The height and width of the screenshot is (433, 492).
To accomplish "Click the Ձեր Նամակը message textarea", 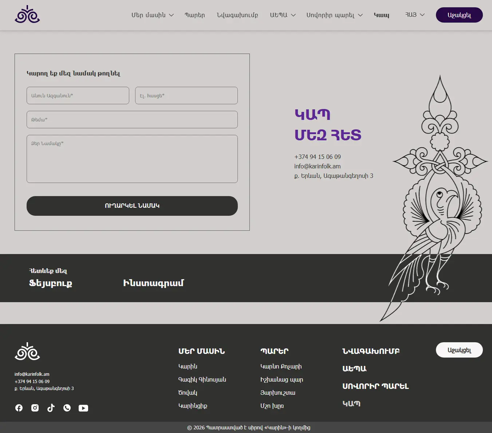I will pyautogui.click(x=132, y=159).
